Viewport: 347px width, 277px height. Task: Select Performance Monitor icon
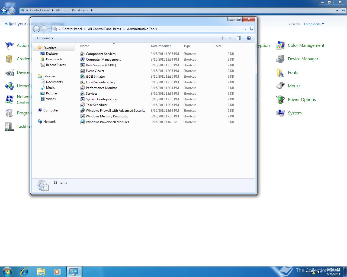coord(83,88)
